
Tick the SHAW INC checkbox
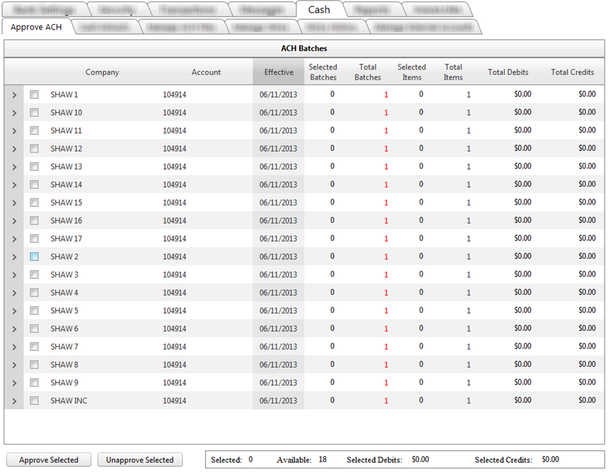[34, 401]
